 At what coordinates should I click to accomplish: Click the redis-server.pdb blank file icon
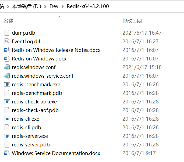[7, 145]
